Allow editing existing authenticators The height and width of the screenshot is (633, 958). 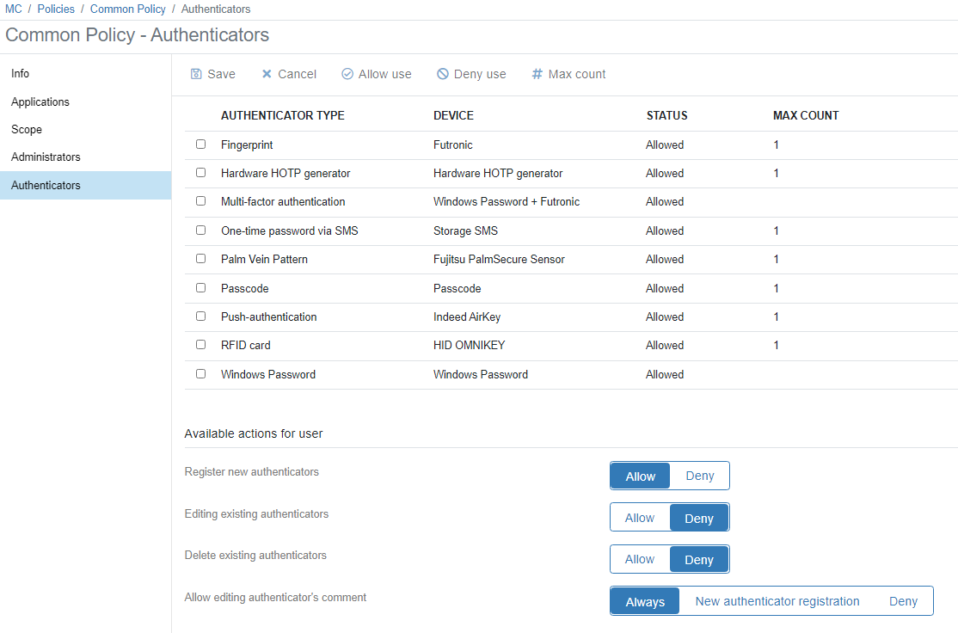coord(640,518)
